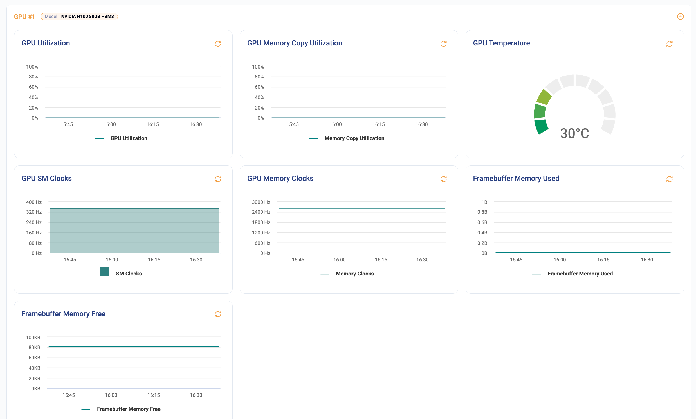Refresh the GPU Memory Clocks chart
The height and width of the screenshot is (419, 696).
443,179
